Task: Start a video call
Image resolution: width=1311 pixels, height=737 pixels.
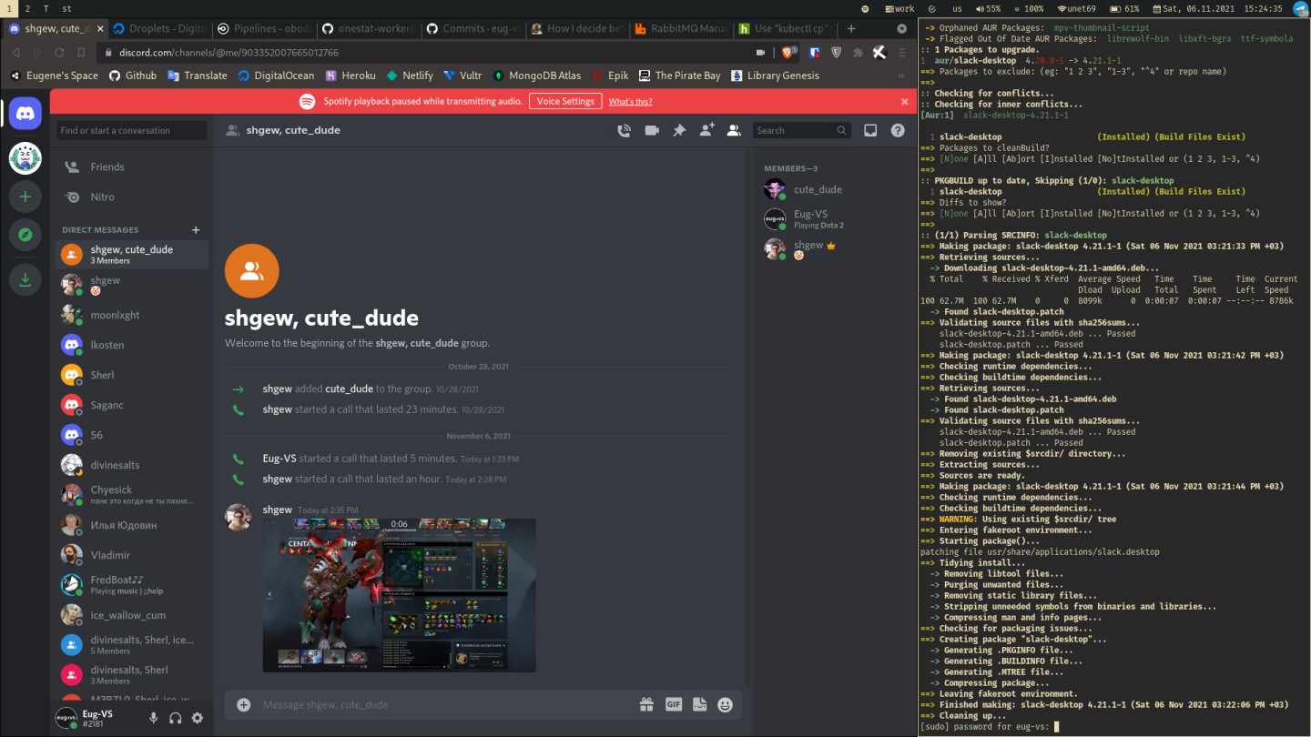Action: click(x=650, y=130)
